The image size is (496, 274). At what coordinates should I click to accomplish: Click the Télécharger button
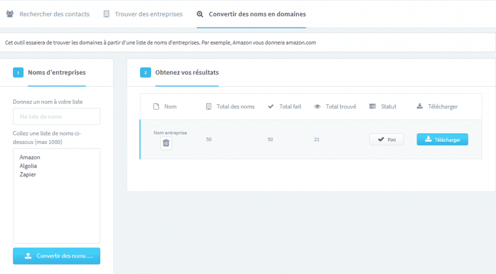[442, 140]
